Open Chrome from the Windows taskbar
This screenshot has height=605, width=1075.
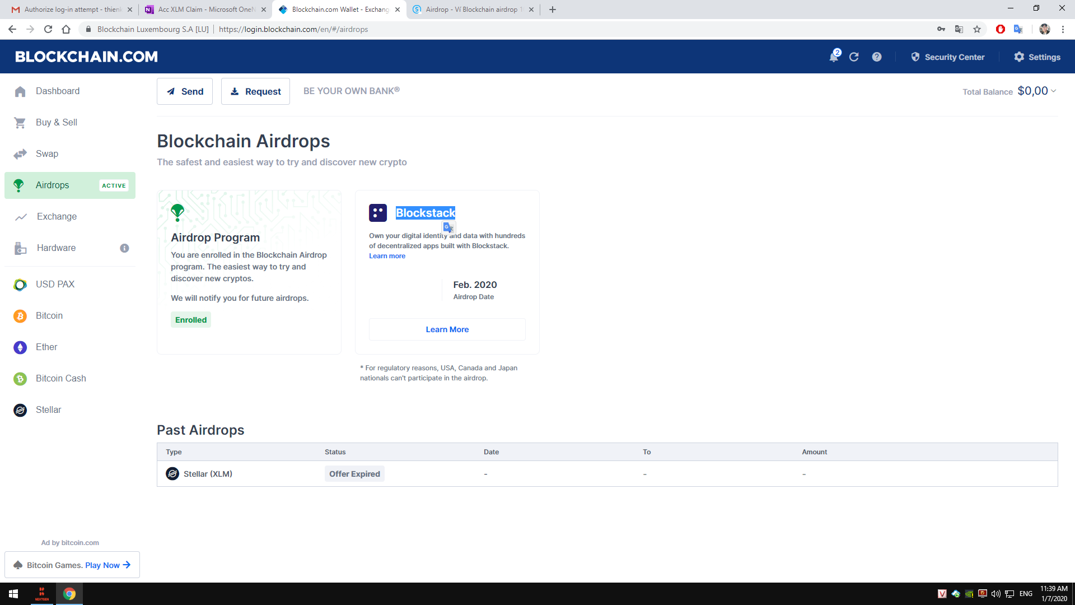[x=69, y=594]
